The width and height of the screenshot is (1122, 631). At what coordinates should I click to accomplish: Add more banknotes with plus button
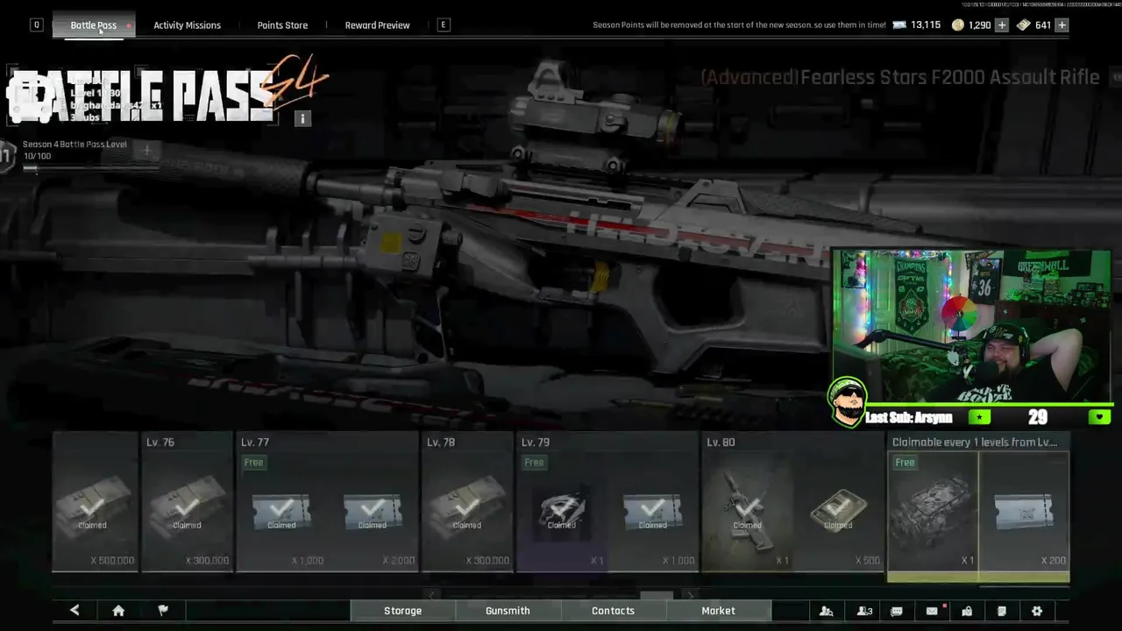[1062, 25]
